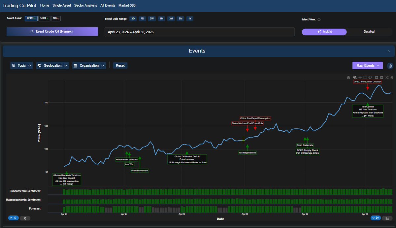Screen dimensions: 396x228
Task: Select 6M date range
Action: (x=181, y=19)
